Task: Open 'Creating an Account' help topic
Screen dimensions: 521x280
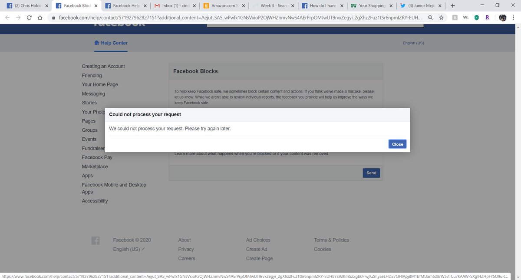Action: (103, 67)
